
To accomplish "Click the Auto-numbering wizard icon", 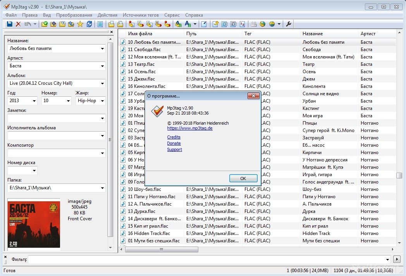I will [243, 24].
